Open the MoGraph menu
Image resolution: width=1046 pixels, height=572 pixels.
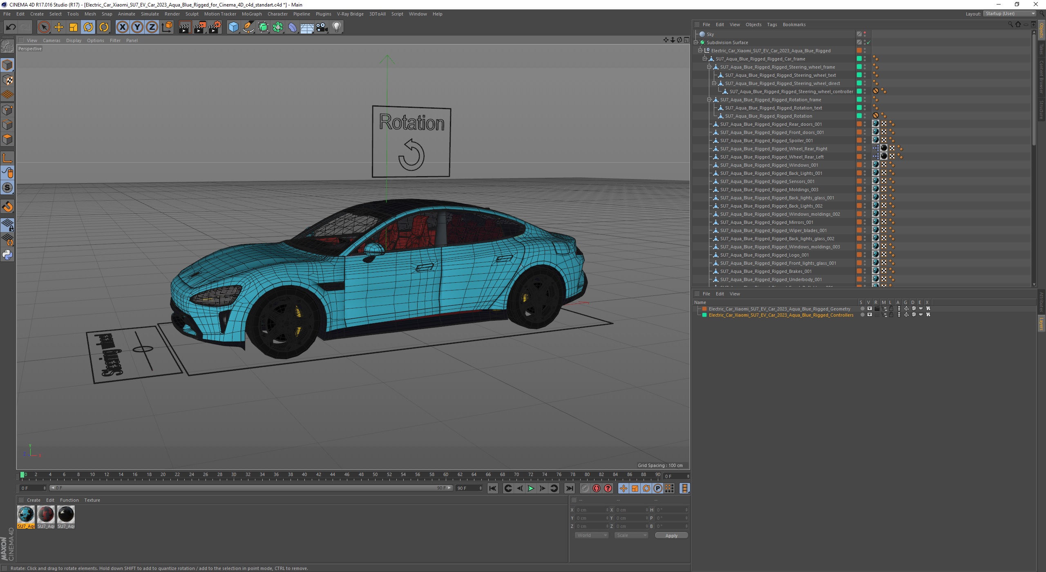pyautogui.click(x=252, y=14)
